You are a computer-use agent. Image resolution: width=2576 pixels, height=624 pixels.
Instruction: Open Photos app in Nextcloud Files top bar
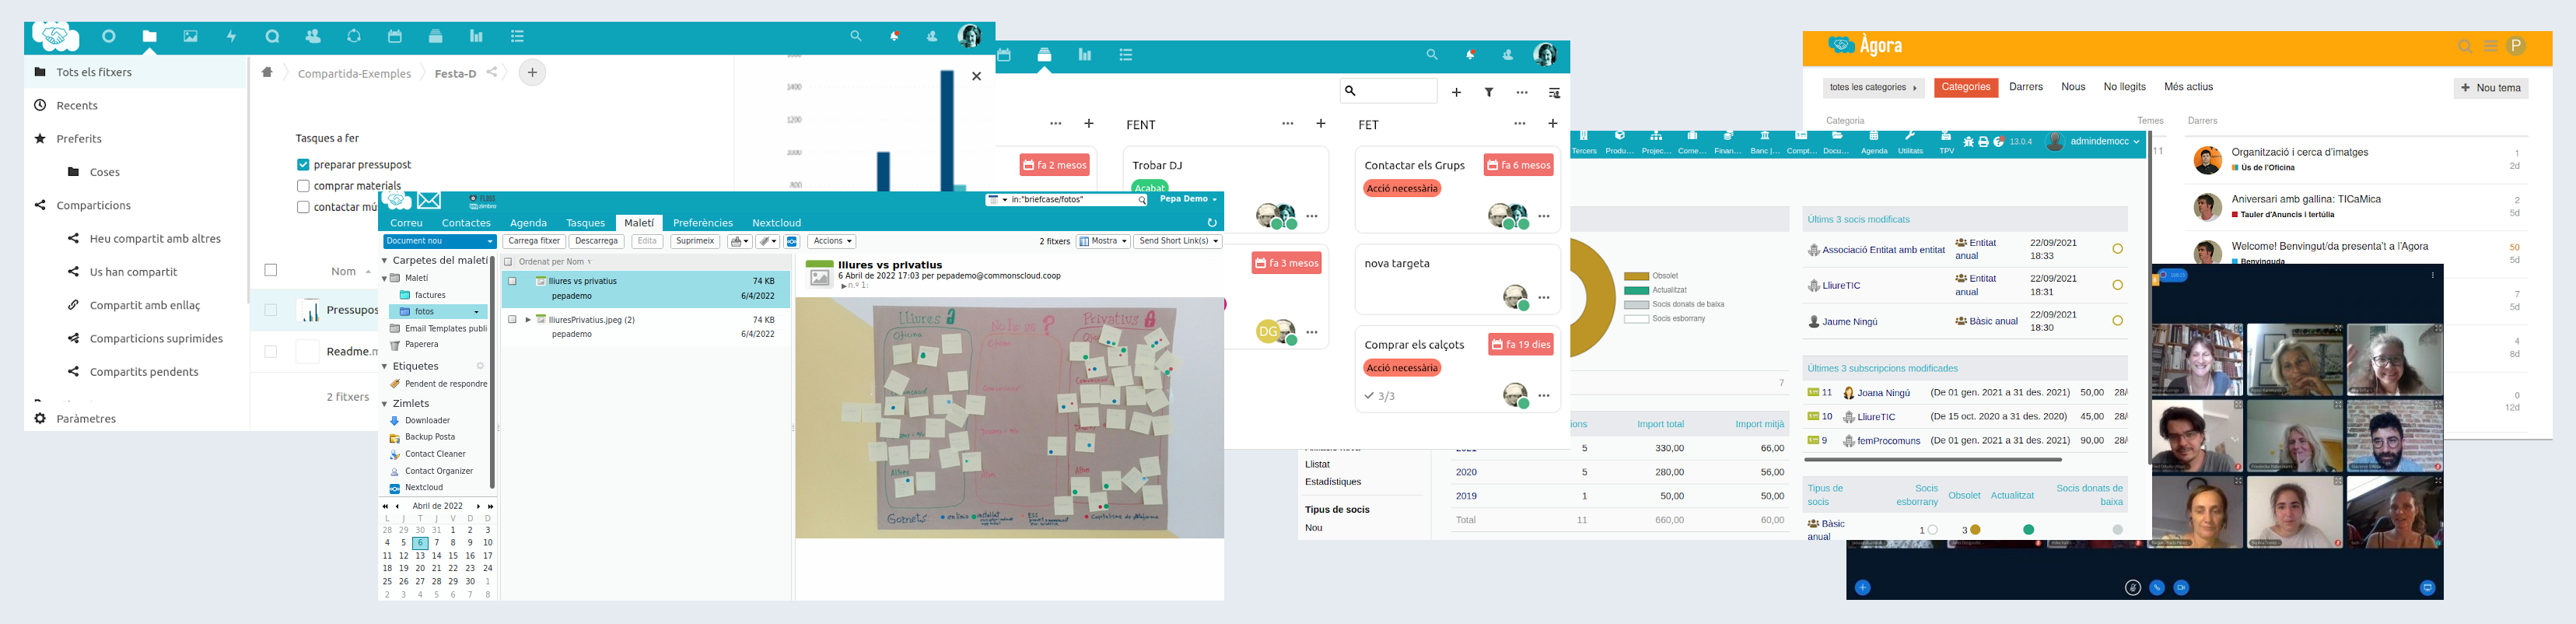coord(190,37)
